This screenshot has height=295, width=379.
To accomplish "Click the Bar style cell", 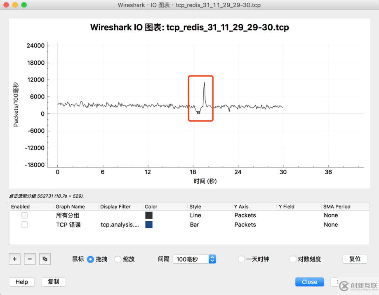I will [194, 225].
